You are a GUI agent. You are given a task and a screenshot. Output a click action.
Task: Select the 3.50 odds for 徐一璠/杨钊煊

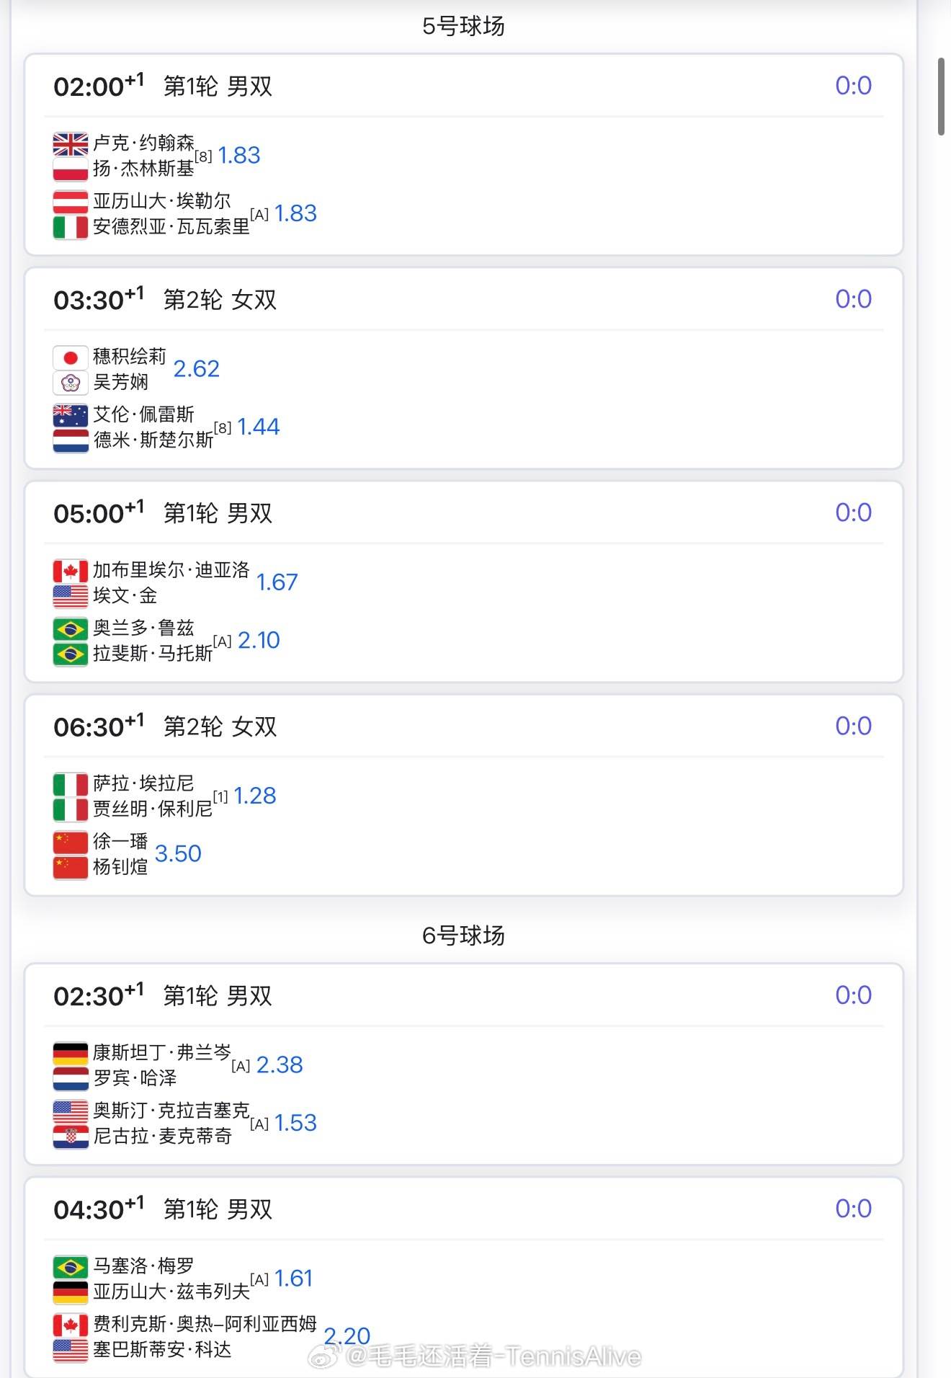(178, 854)
